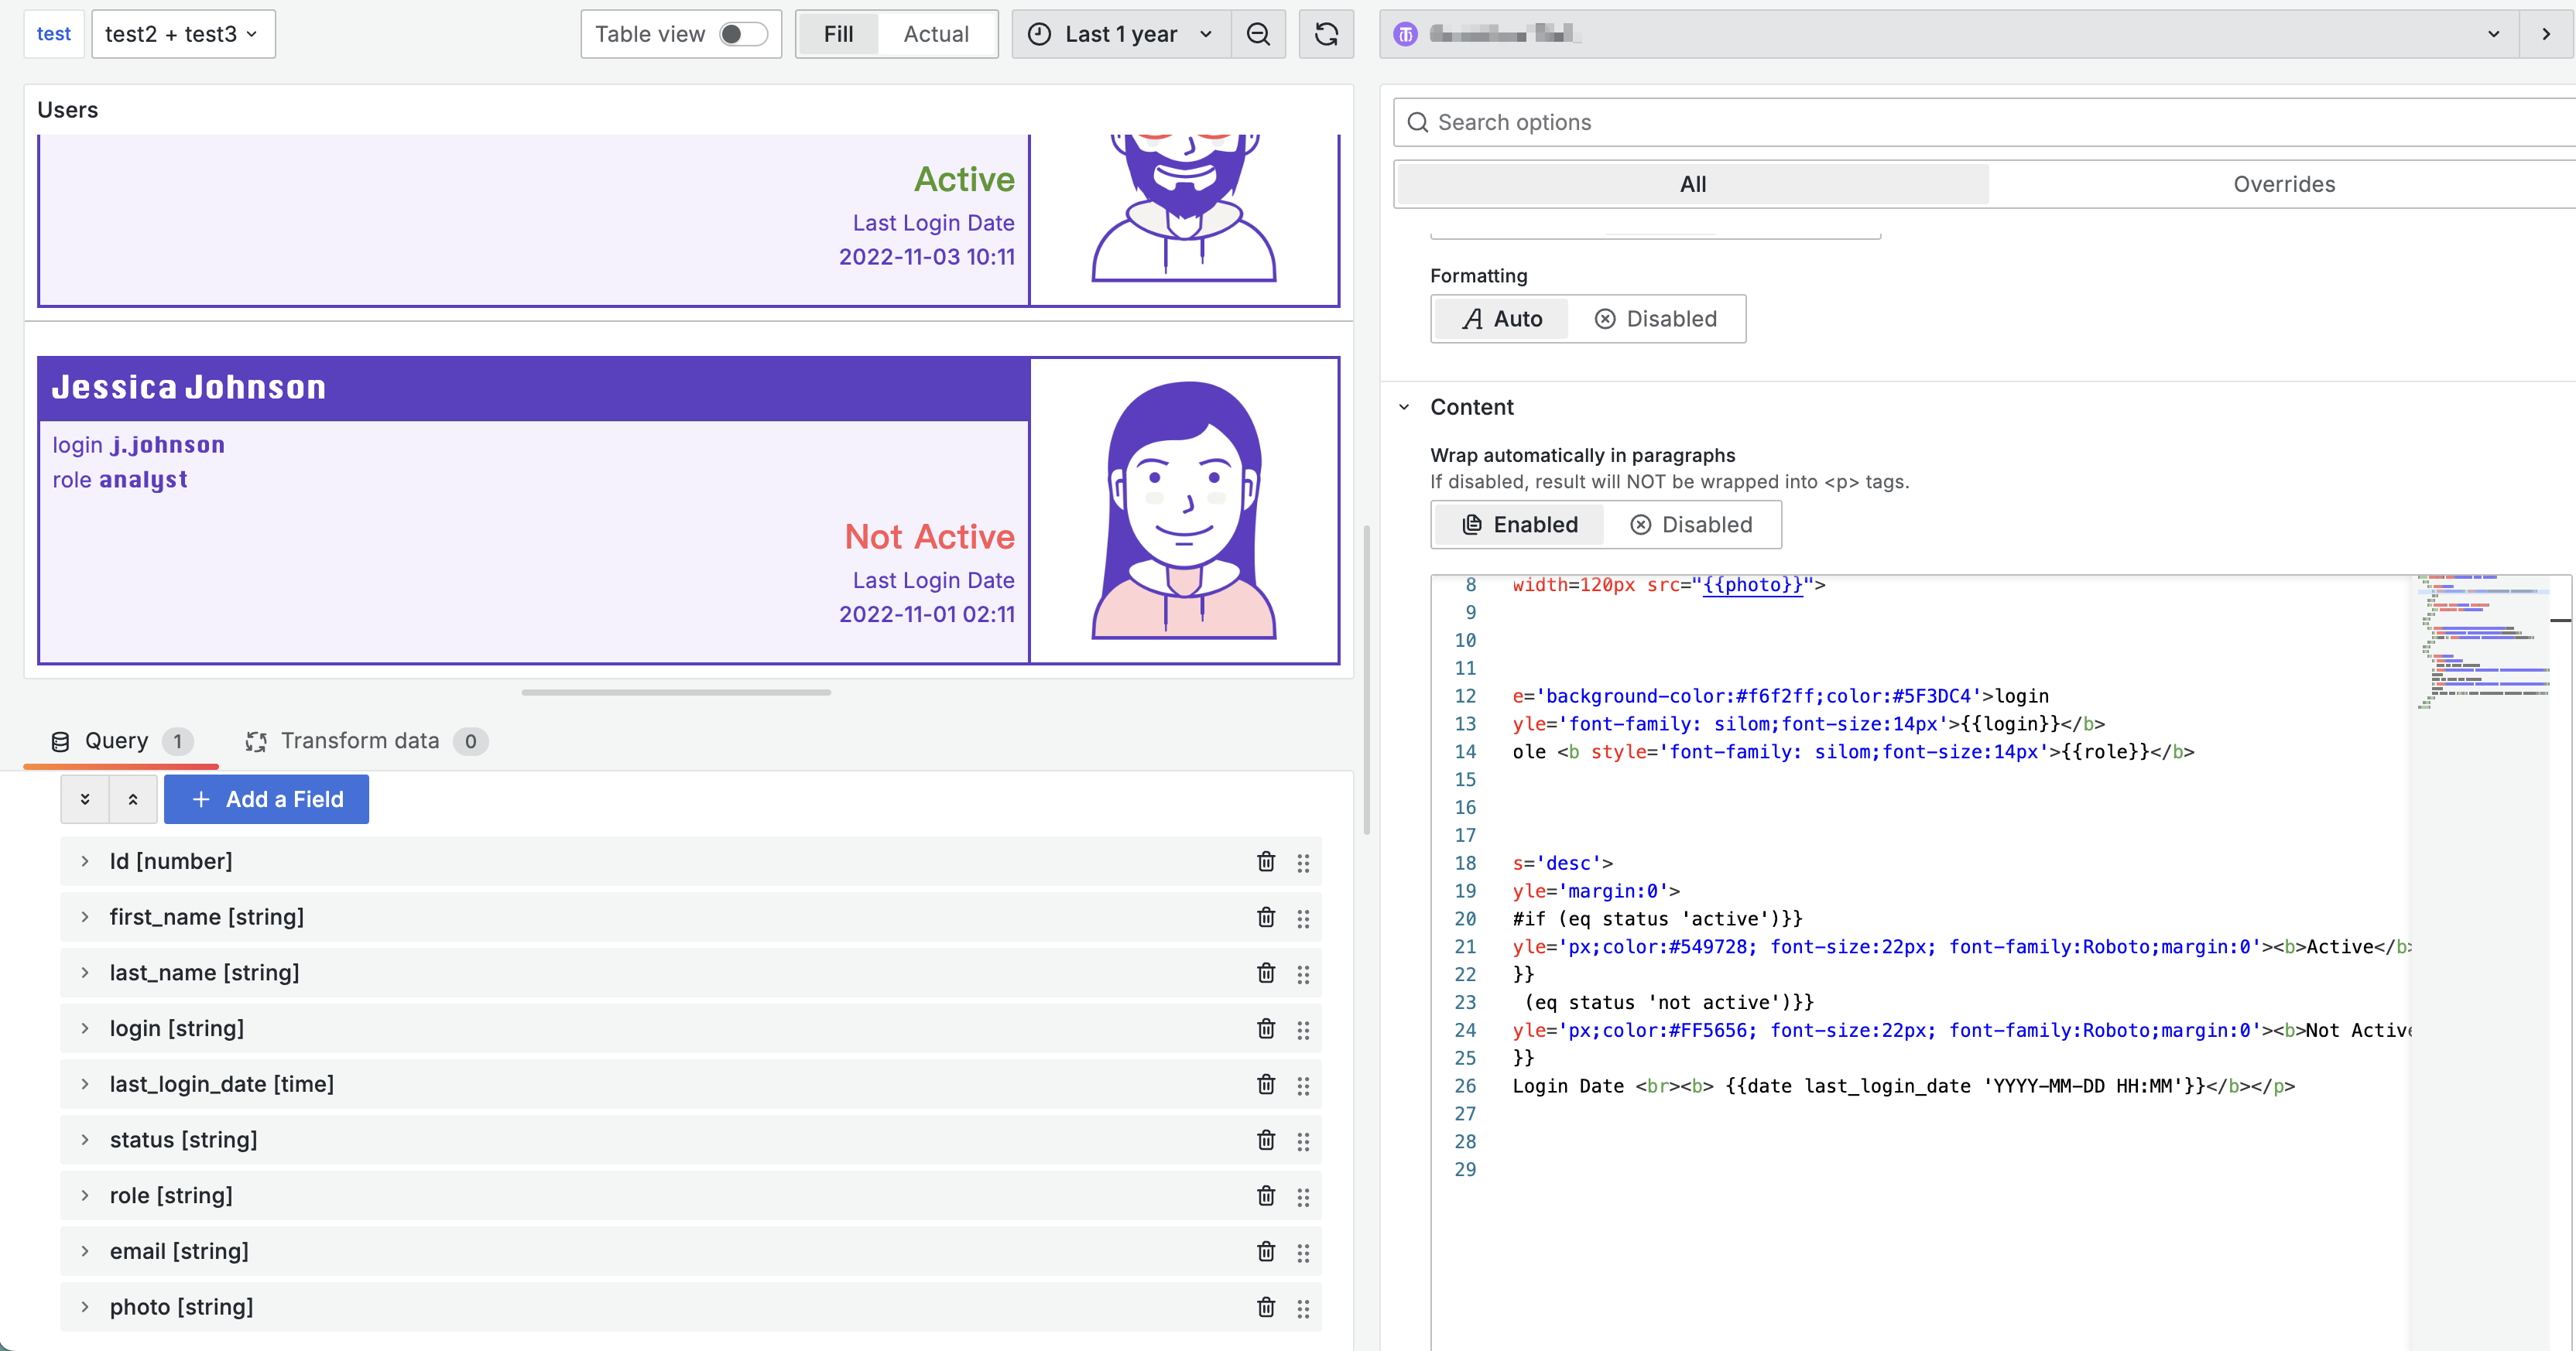Delete the photo [string] field
2576x1351 pixels.
tap(1266, 1308)
